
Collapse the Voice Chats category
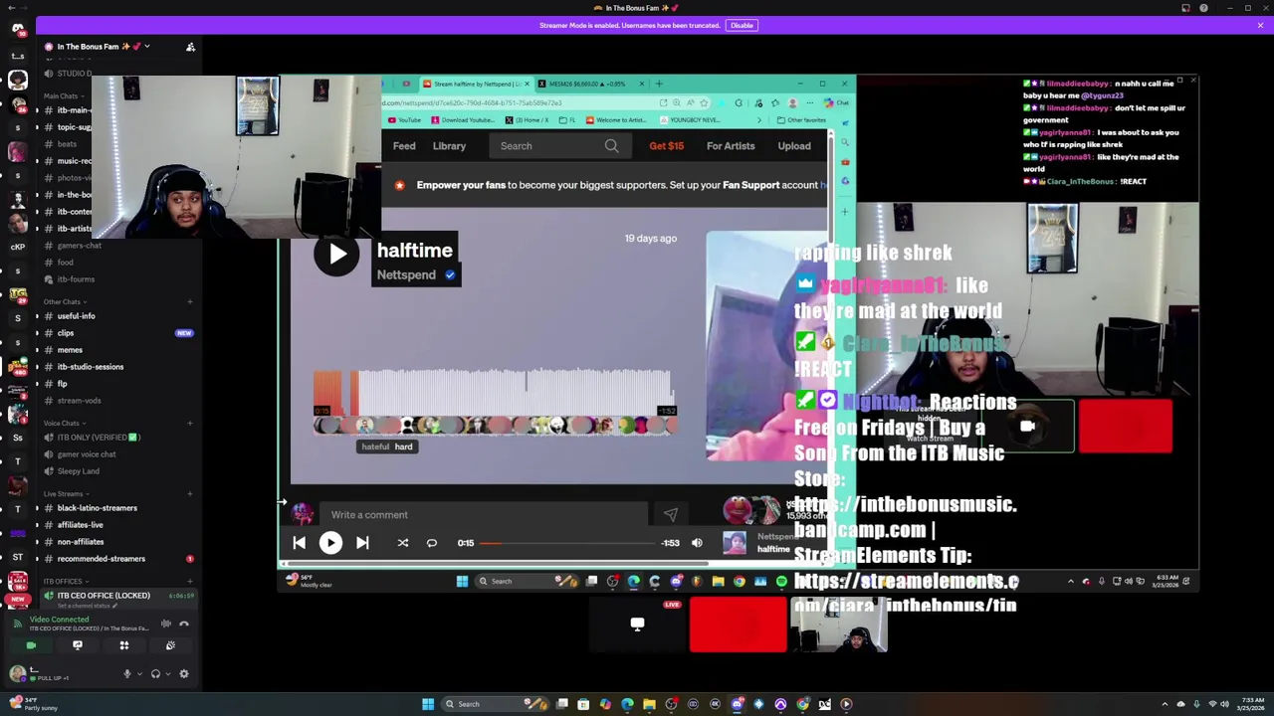64,423
